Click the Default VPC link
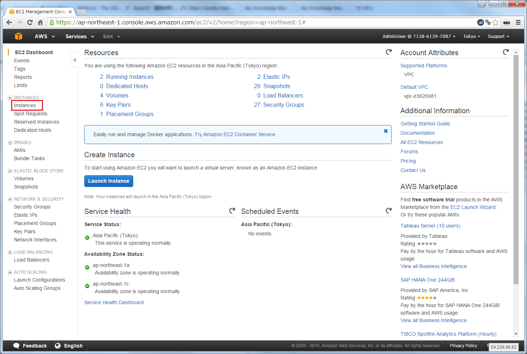 pyautogui.click(x=414, y=87)
